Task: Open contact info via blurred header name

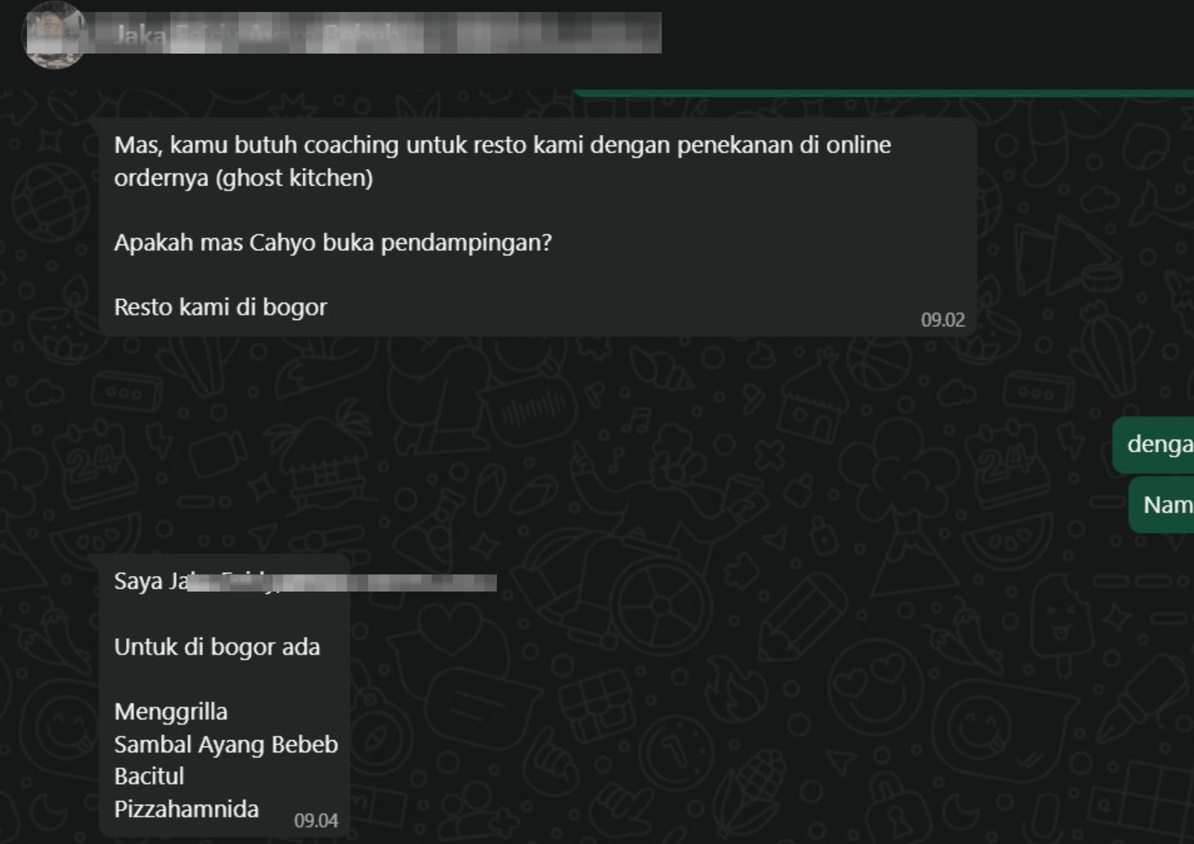Action: click(387, 34)
